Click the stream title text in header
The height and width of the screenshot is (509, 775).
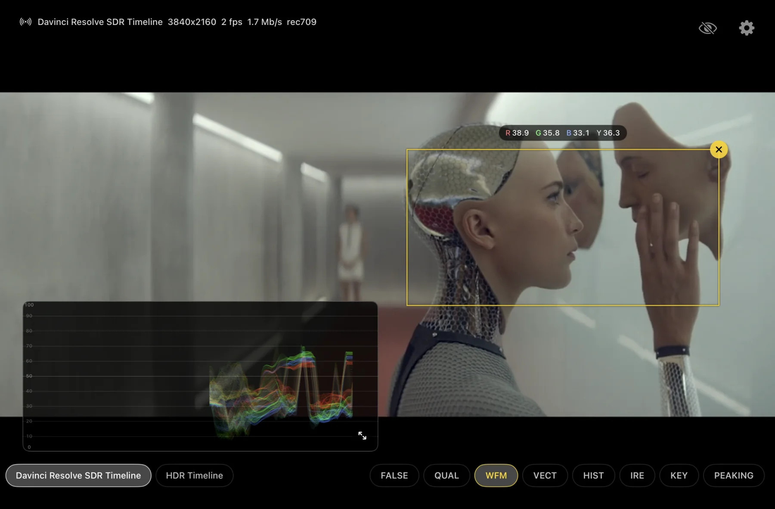[100, 22]
